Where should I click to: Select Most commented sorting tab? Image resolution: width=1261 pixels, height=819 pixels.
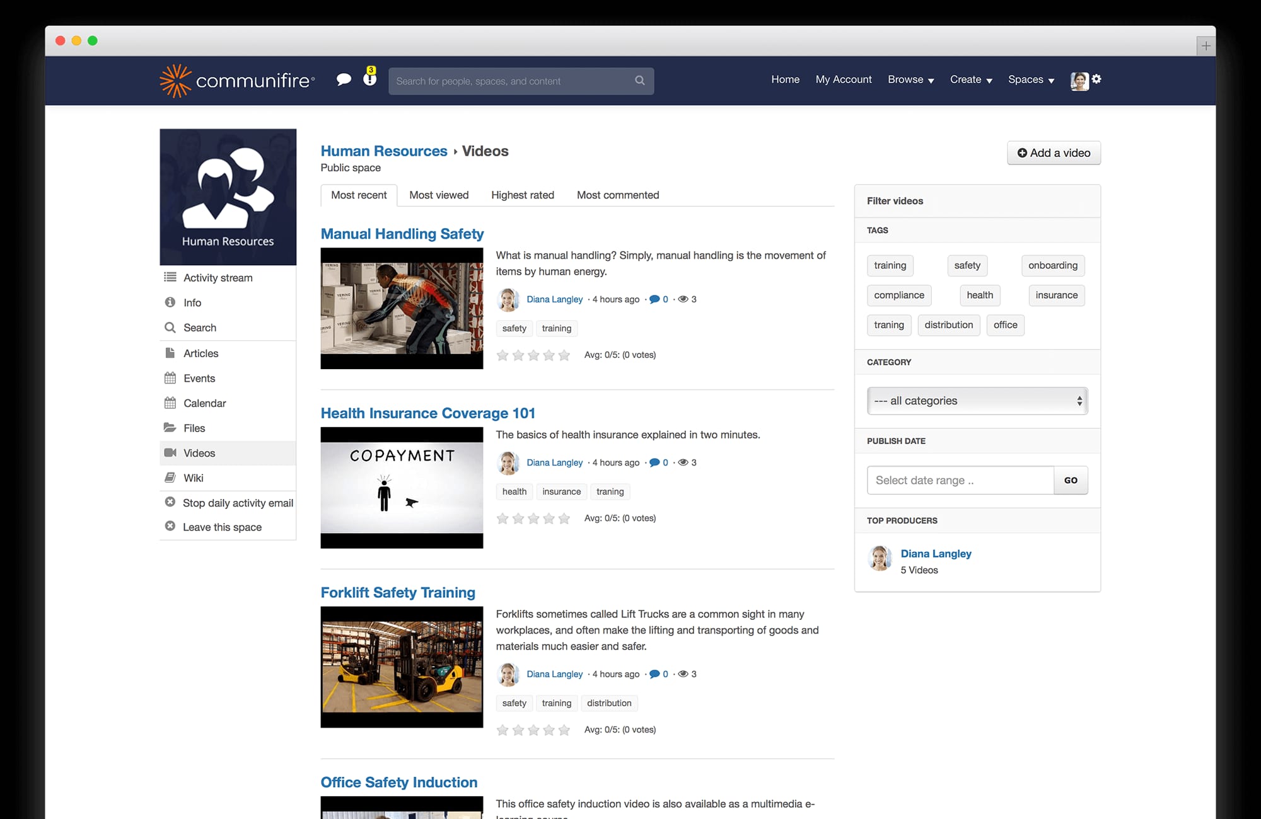pos(617,195)
